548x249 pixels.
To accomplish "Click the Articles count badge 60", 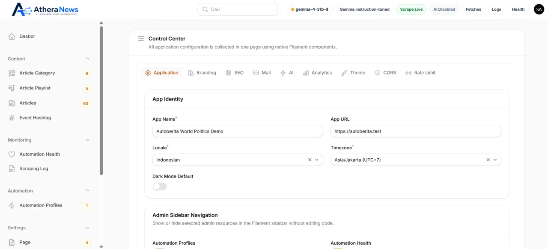I will coord(86,104).
